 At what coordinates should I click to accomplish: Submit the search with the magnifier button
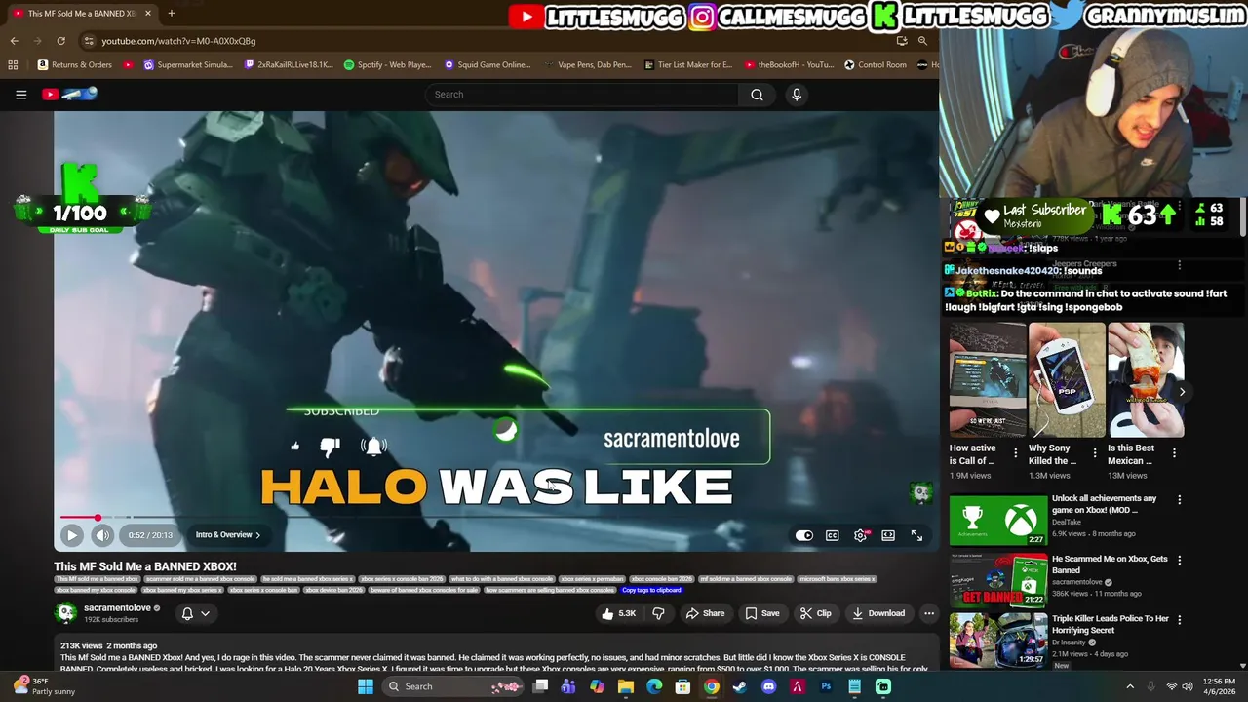point(757,95)
